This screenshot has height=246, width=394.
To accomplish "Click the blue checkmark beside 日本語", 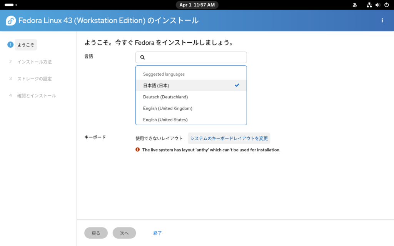I will point(237,85).
